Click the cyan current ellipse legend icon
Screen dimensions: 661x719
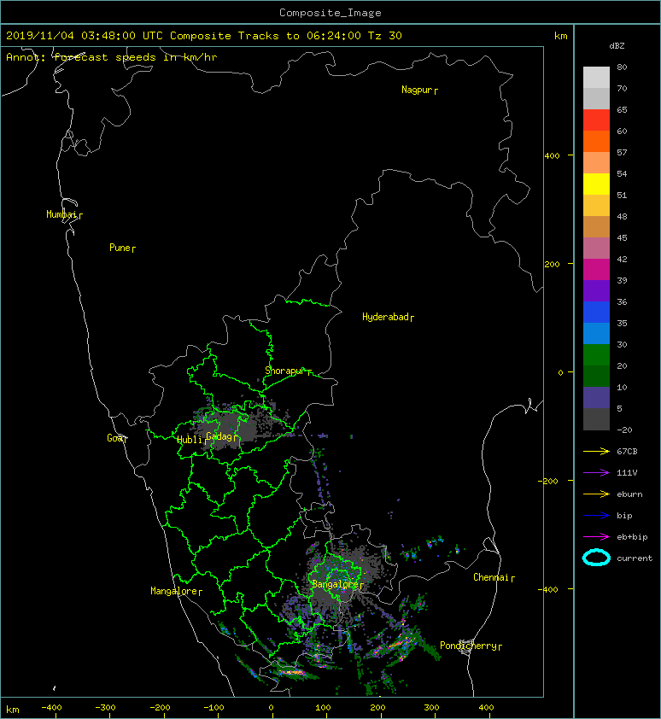pyautogui.click(x=596, y=558)
